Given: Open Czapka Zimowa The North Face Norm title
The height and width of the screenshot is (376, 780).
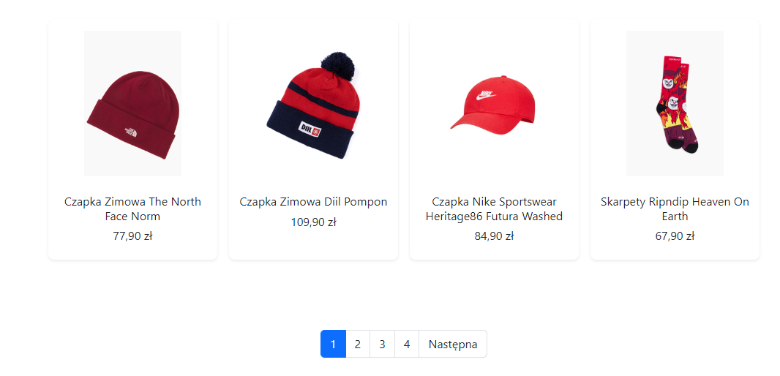Looking at the screenshot, I should (x=132, y=209).
